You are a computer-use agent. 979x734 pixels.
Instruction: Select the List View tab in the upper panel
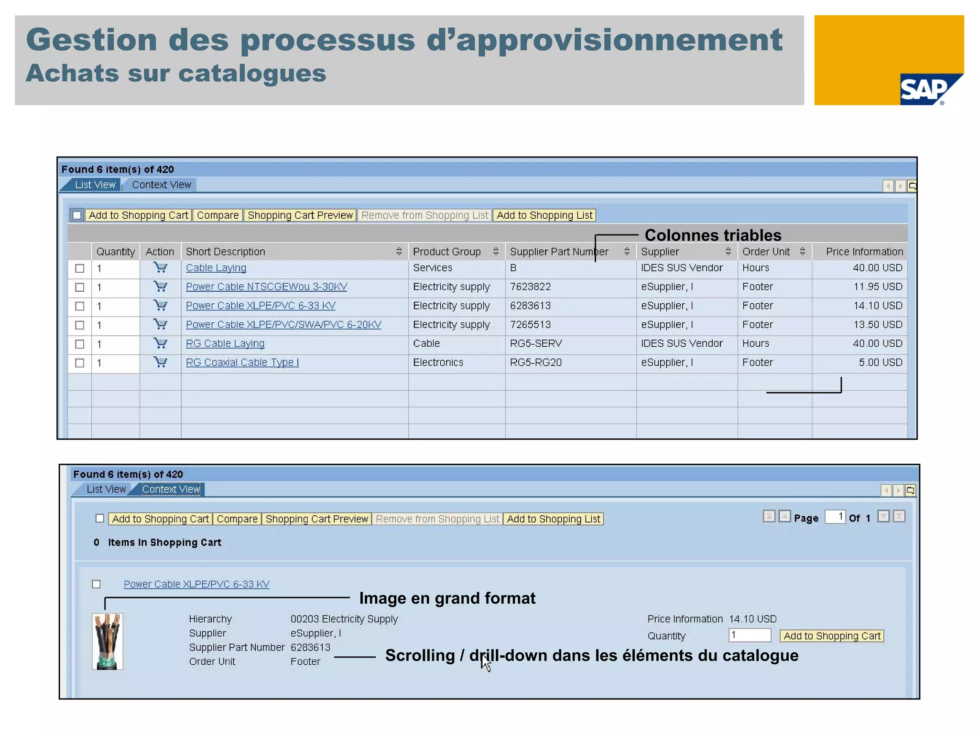[95, 185]
